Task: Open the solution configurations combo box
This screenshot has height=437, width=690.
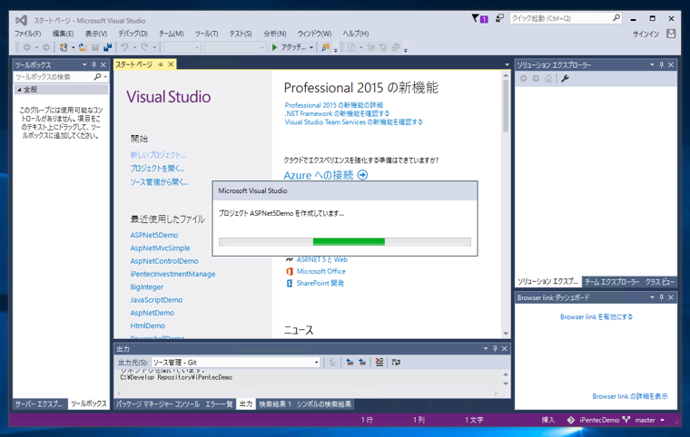Action: tap(182, 47)
